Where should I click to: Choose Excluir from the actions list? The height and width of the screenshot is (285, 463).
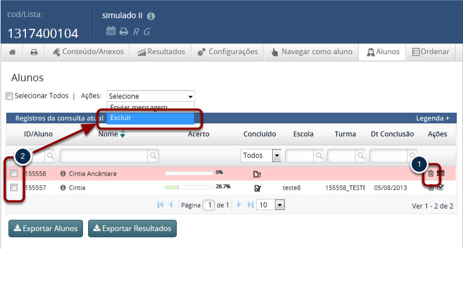pyautogui.click(x=150, y=118)
